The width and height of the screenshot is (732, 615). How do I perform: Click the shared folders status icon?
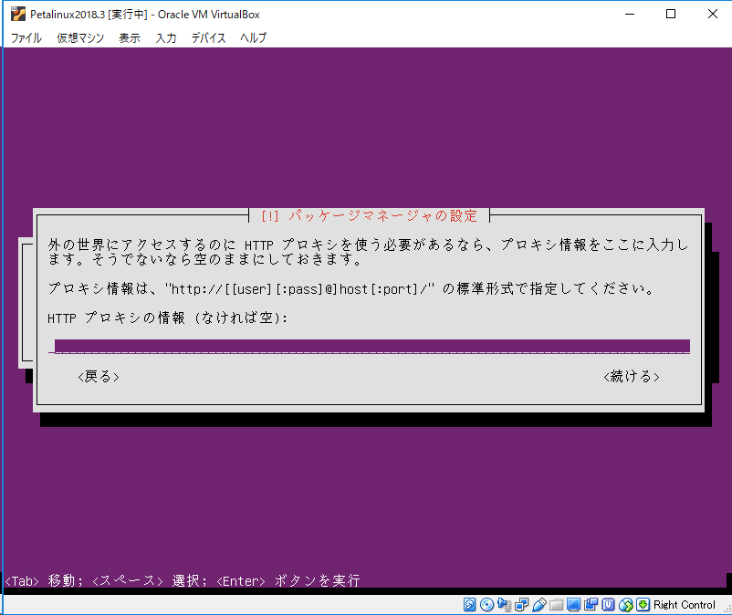tap(555, 604)
